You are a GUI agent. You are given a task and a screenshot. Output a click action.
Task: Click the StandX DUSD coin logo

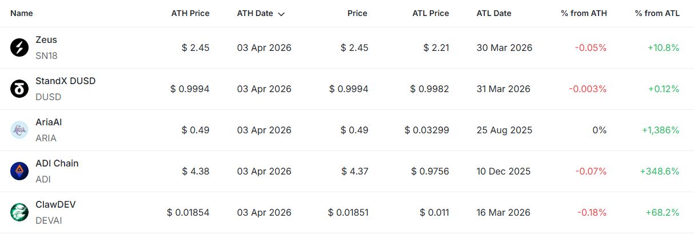pyautogui.click(x=19, y=89)
